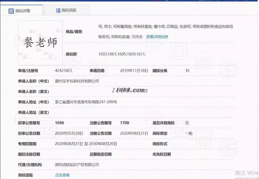Select agency 深圳点际知识产权有限公司
The width and height of the screenshot is (259, 179).
(77, 165)
